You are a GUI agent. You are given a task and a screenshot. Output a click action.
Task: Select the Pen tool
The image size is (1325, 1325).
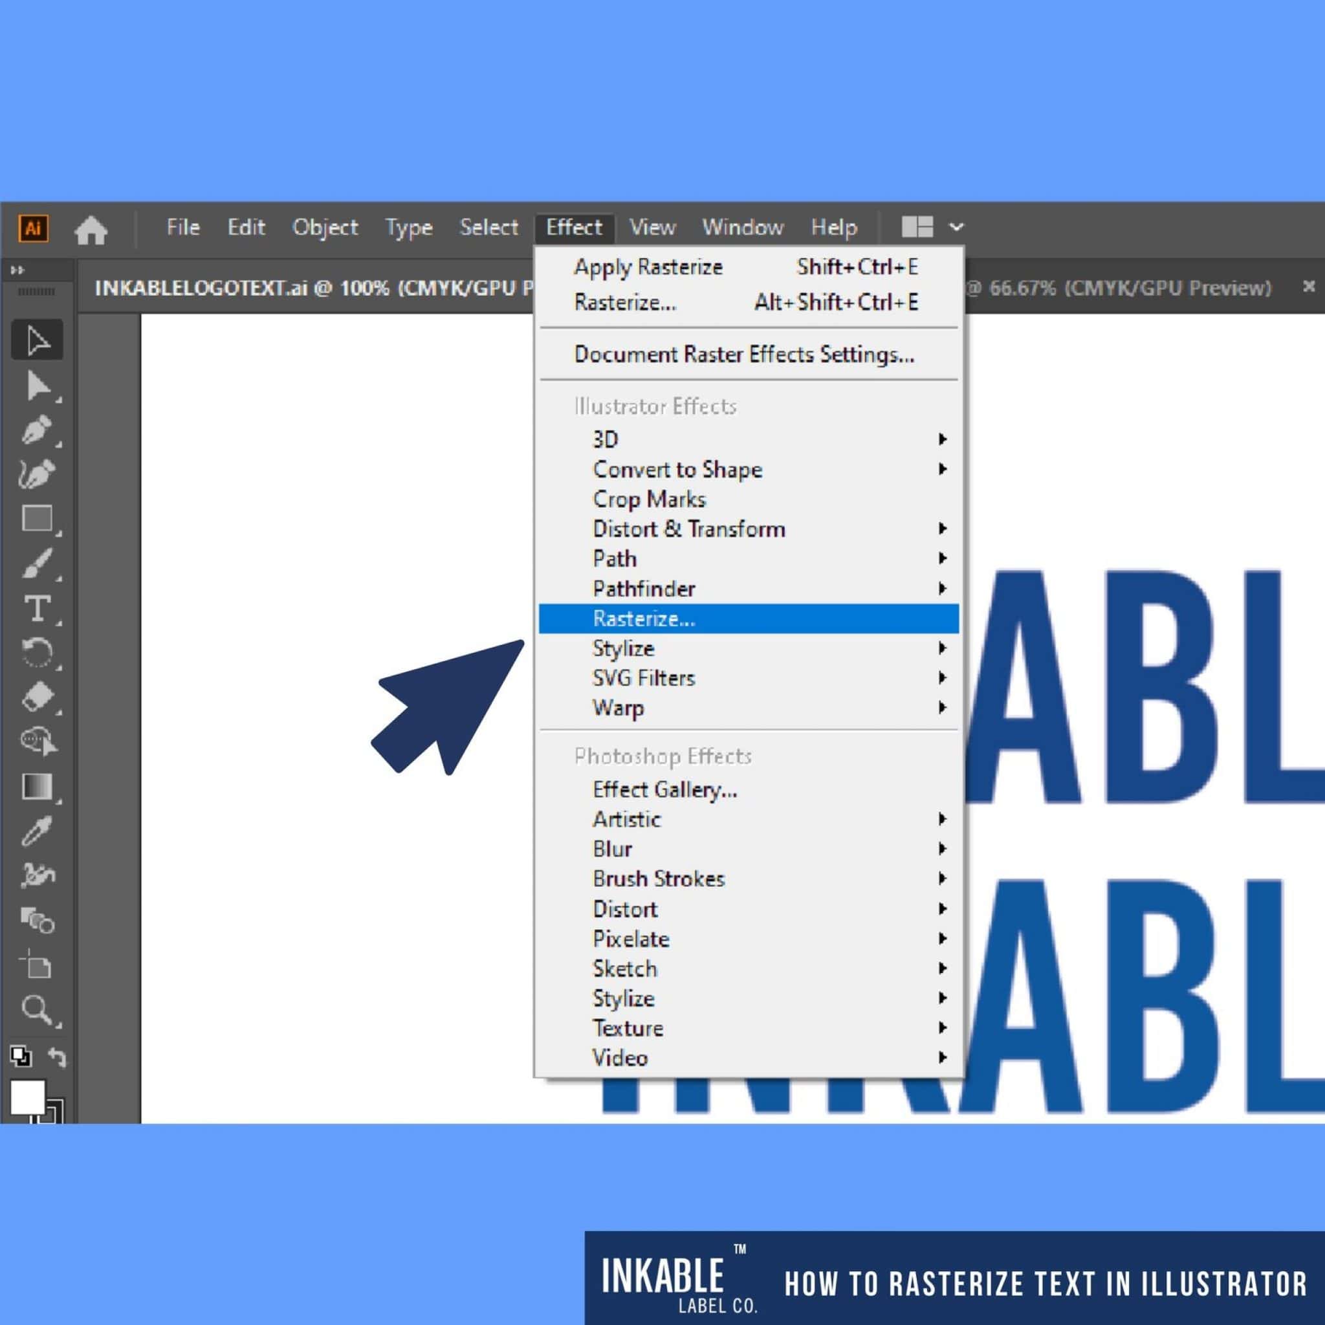[37, 431]
